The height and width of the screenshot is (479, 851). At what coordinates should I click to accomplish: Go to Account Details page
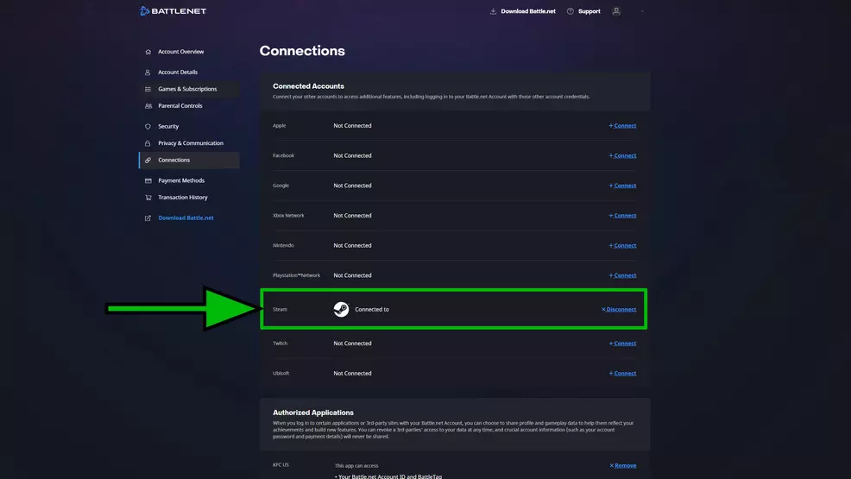click(178, 72)
